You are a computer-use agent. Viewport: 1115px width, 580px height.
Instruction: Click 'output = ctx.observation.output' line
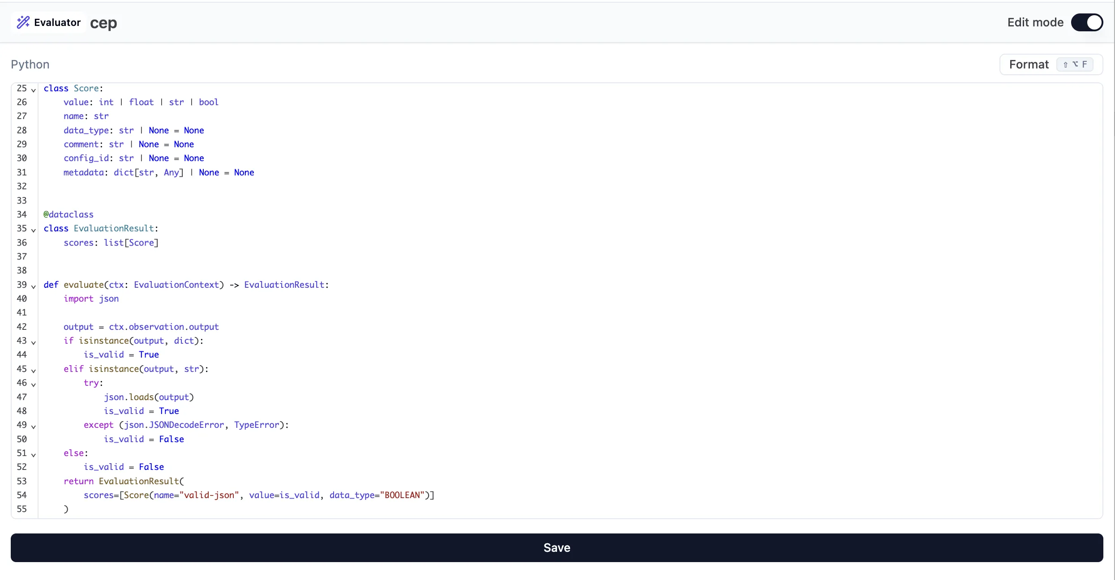141,327
